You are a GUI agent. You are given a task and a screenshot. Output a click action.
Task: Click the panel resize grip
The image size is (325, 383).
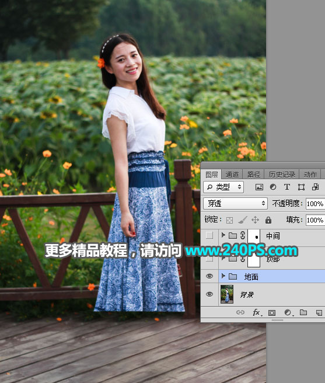click(x=277, y=320)
